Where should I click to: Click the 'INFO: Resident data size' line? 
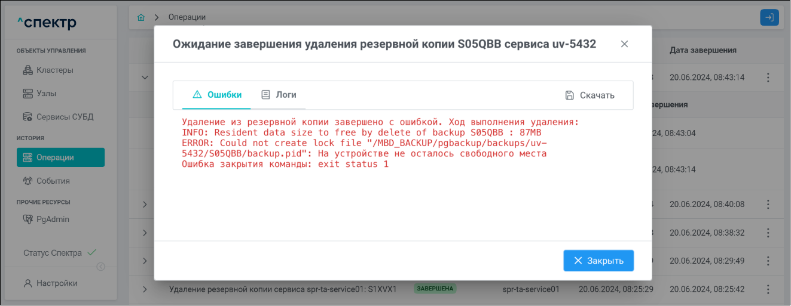coord(362,132)
